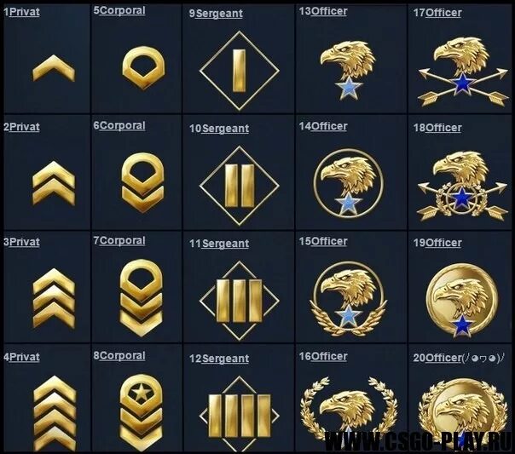
Task: Click the www.csgo-play.ru watermark text
Action: point(418,440)
